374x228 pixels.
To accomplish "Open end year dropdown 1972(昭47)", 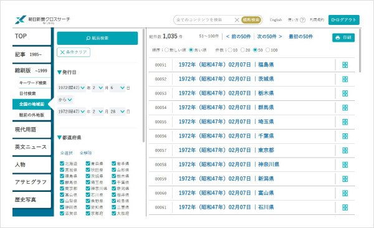I will (71, 112).
